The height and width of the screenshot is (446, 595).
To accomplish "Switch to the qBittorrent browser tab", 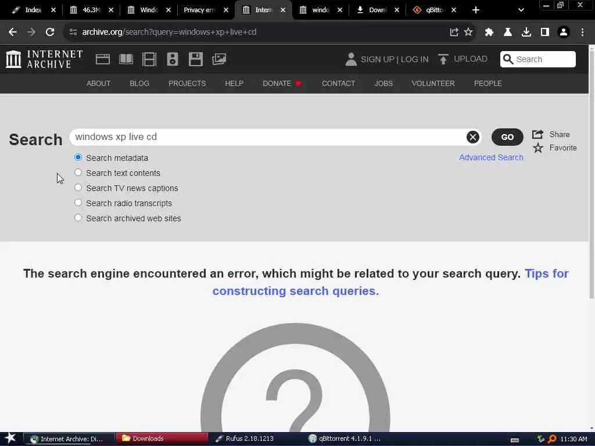I will click(x=435, y=10).
